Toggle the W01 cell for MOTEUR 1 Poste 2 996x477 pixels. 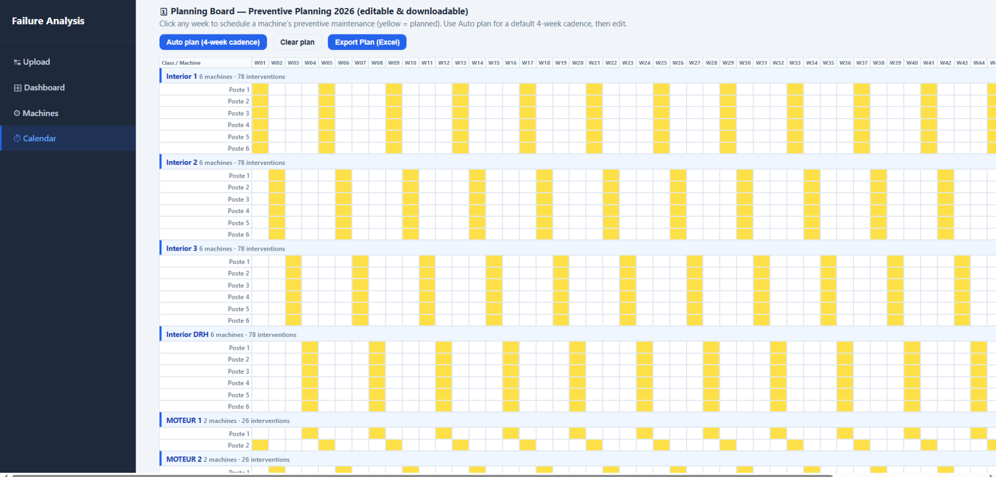[260, 445]
